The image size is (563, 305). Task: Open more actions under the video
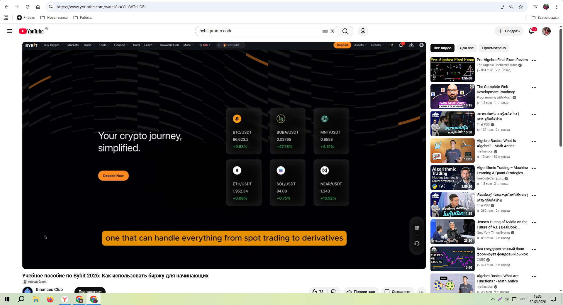(421, 292)
